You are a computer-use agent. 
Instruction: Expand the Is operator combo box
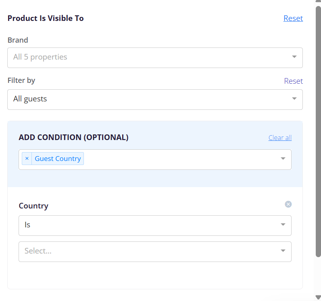coord(155,226)
